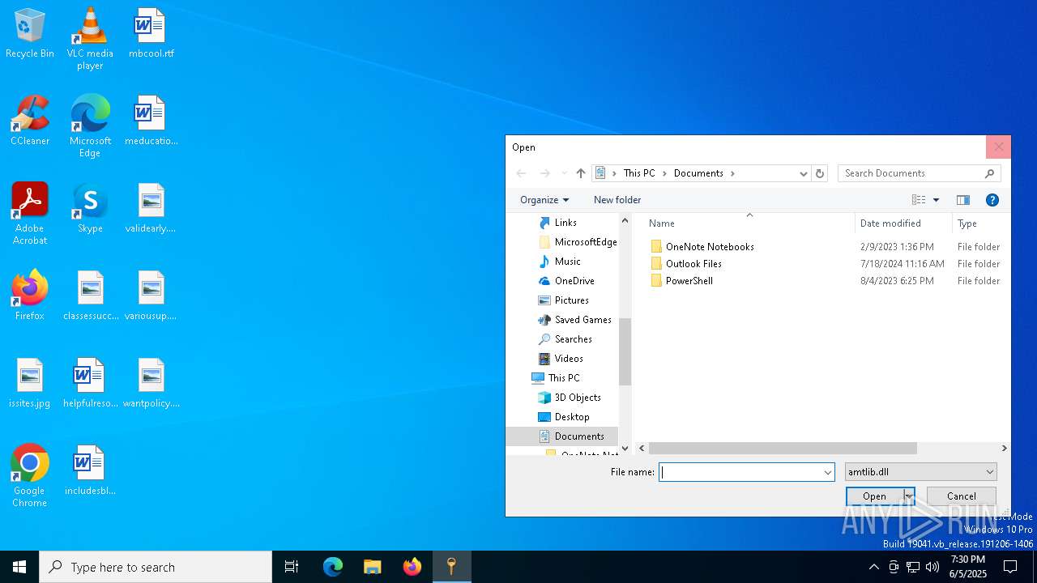This screenshot has height=583, width=1037.
Task: Open the volume control tray icon
Action: (932, 567)
